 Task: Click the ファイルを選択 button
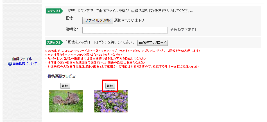(98, 21)
